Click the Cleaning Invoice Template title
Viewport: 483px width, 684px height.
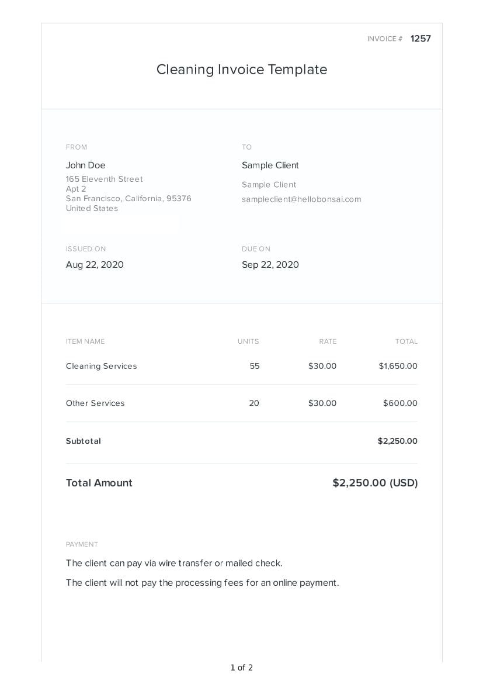[241, 70]
